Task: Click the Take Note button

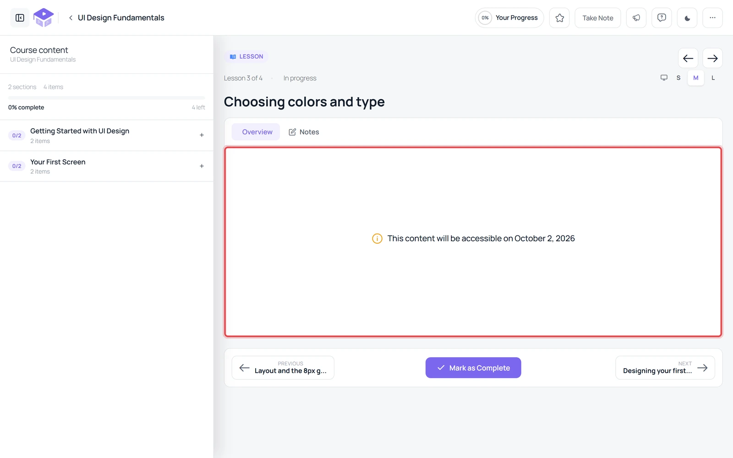Action: [597, 18]
